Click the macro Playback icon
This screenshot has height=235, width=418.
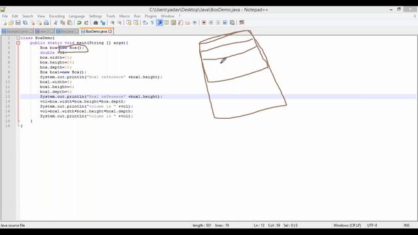218,23
